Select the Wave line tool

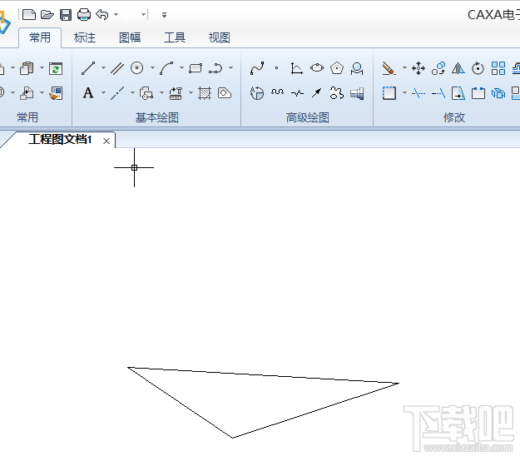tap(277, 92)
